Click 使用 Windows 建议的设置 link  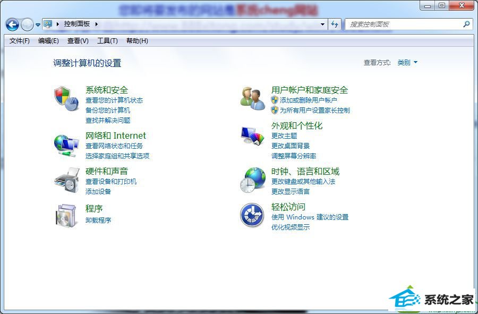310,217
